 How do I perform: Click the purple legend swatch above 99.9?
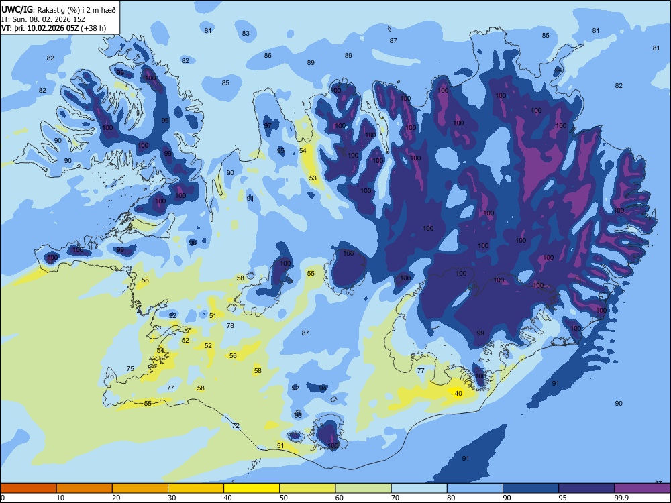(642, 488)
